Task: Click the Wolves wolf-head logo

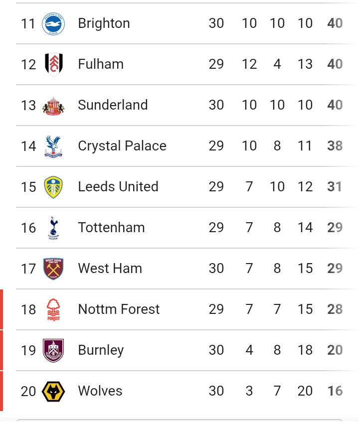Action: 53,391
